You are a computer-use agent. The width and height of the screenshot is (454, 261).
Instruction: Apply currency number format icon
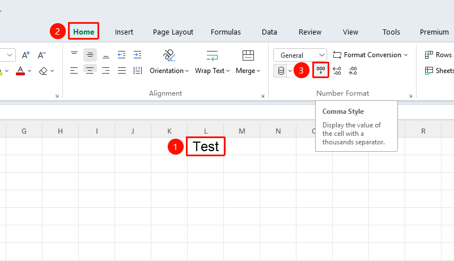[281, 71]
